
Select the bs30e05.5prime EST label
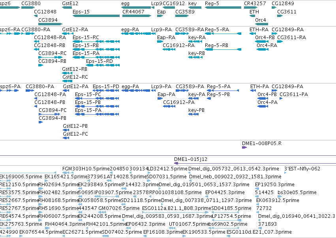297,192
